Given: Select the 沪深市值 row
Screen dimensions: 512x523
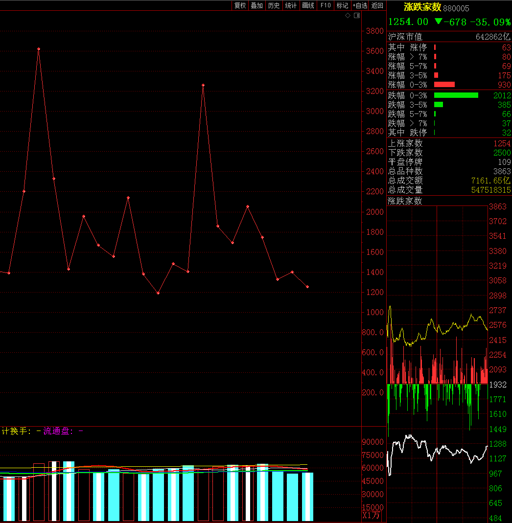Looking at the screenshot, I should [449, 37].
